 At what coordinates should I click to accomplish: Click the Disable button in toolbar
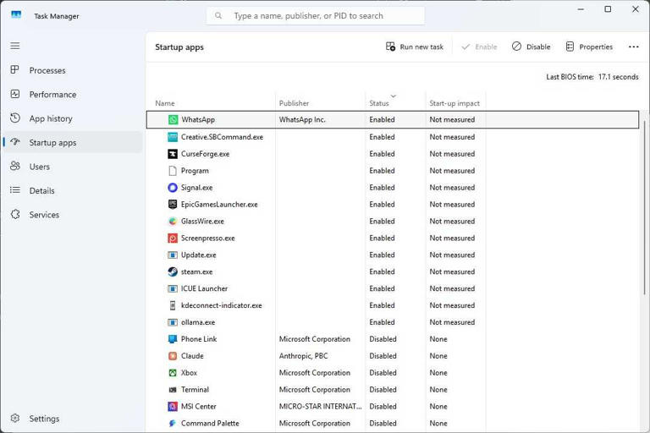pos(531,47)
